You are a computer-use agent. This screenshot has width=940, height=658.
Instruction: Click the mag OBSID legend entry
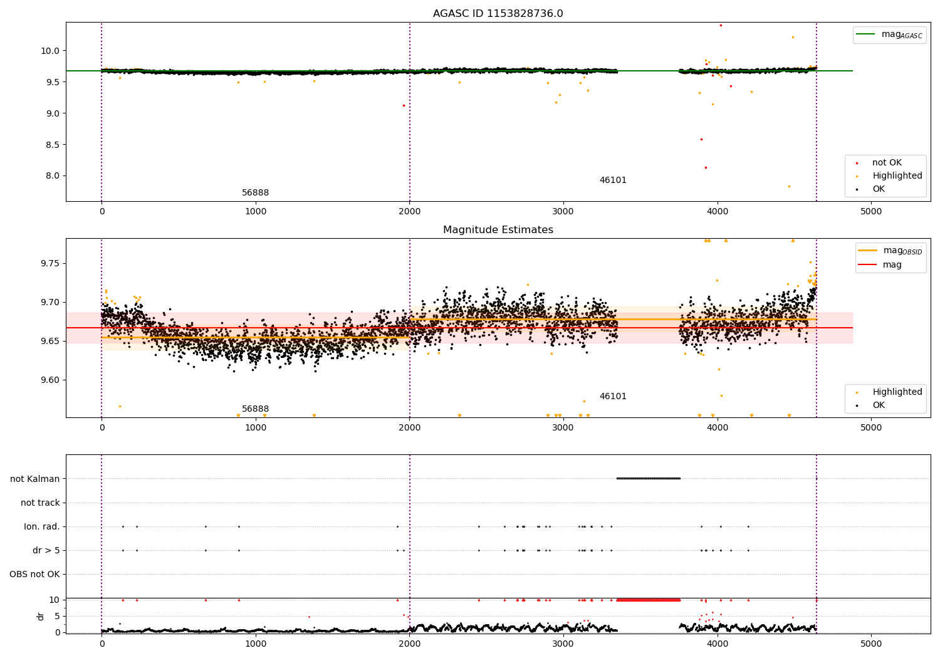tap(889, 251)
